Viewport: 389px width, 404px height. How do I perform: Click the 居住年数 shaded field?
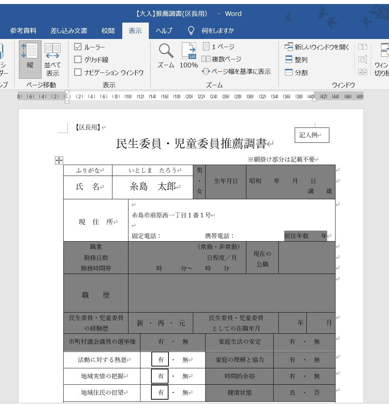(x=306, y=236)
